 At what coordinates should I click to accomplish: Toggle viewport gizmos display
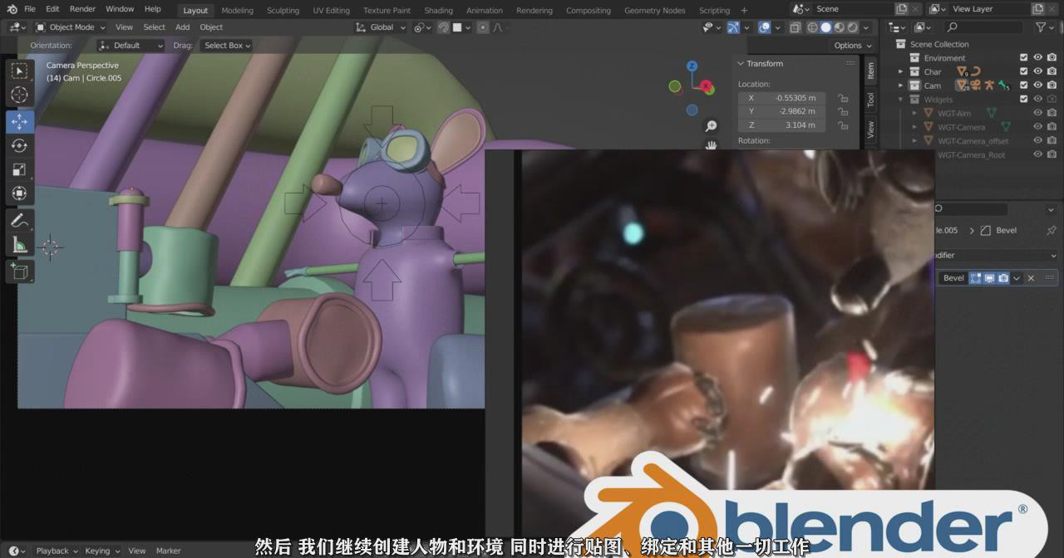click(x=733, y=27)
